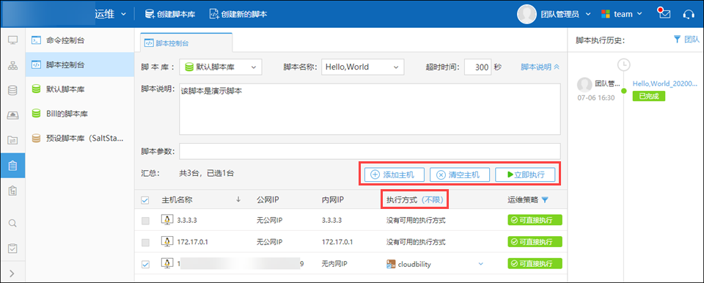
Task: Click 可直接执行 badge for host 3.3.3.3
Action: 535,221
